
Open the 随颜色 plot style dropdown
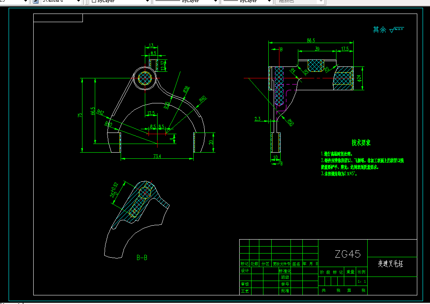point(301,1)
